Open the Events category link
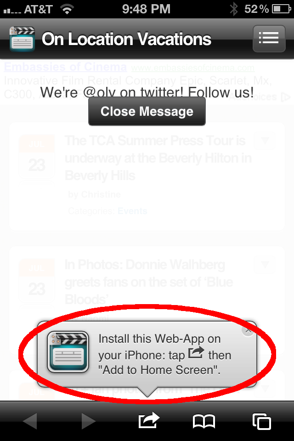This screenshot has height=441, width=294. (x=132, y=211)
